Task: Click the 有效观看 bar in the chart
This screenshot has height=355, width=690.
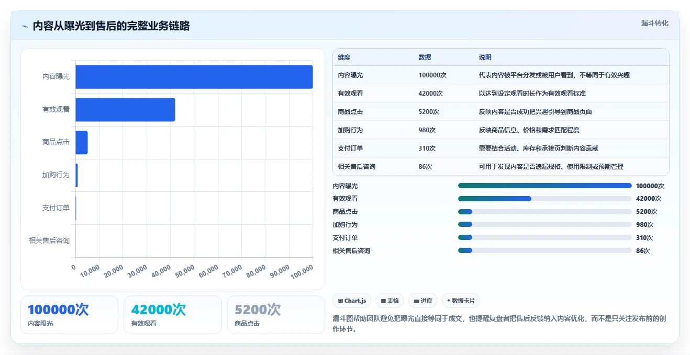Action: tap(125, 109)
